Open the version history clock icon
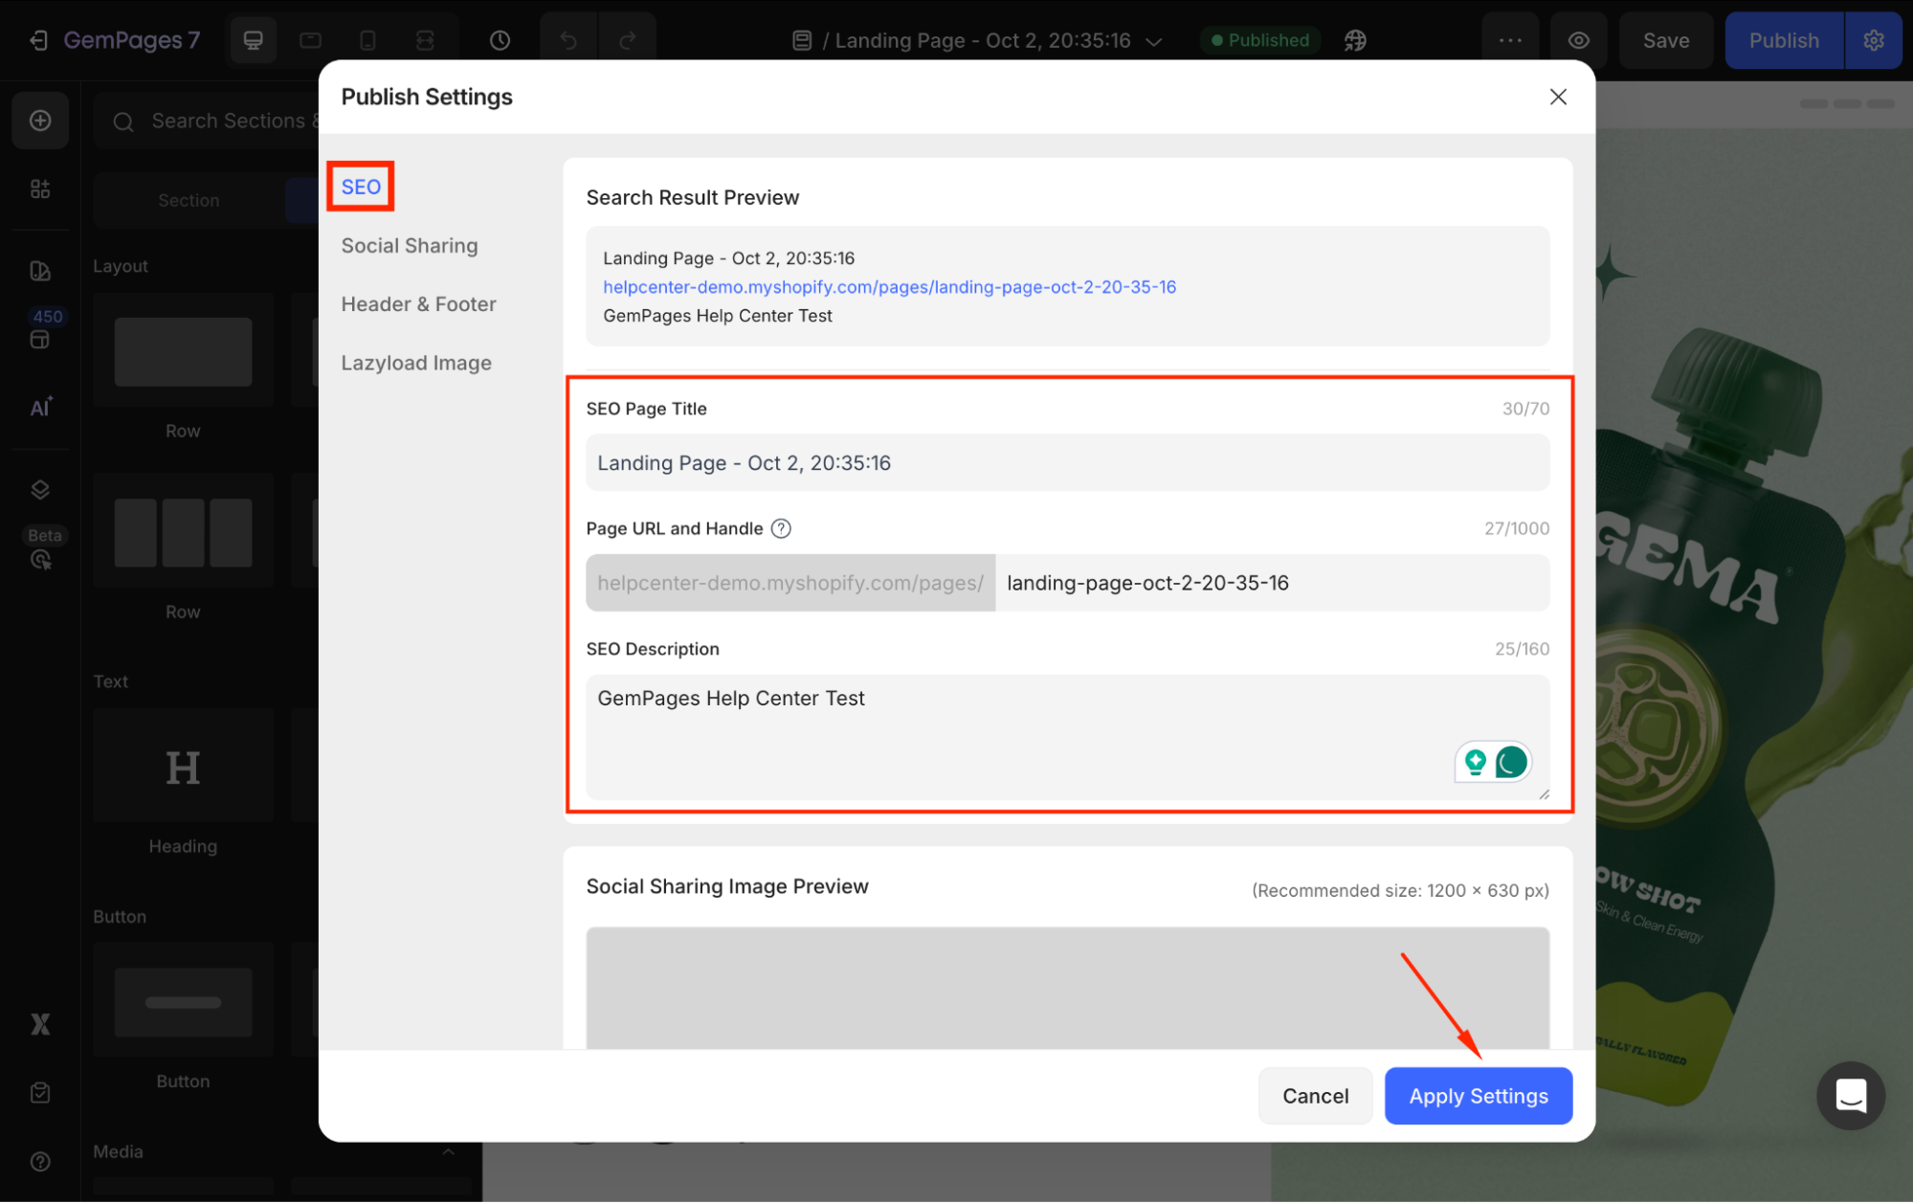The height and width of the screenshot is (1203, 1913). coord(500,40)
